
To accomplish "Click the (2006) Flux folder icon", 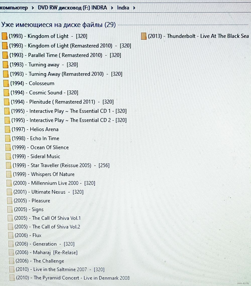I will (11, 235).
